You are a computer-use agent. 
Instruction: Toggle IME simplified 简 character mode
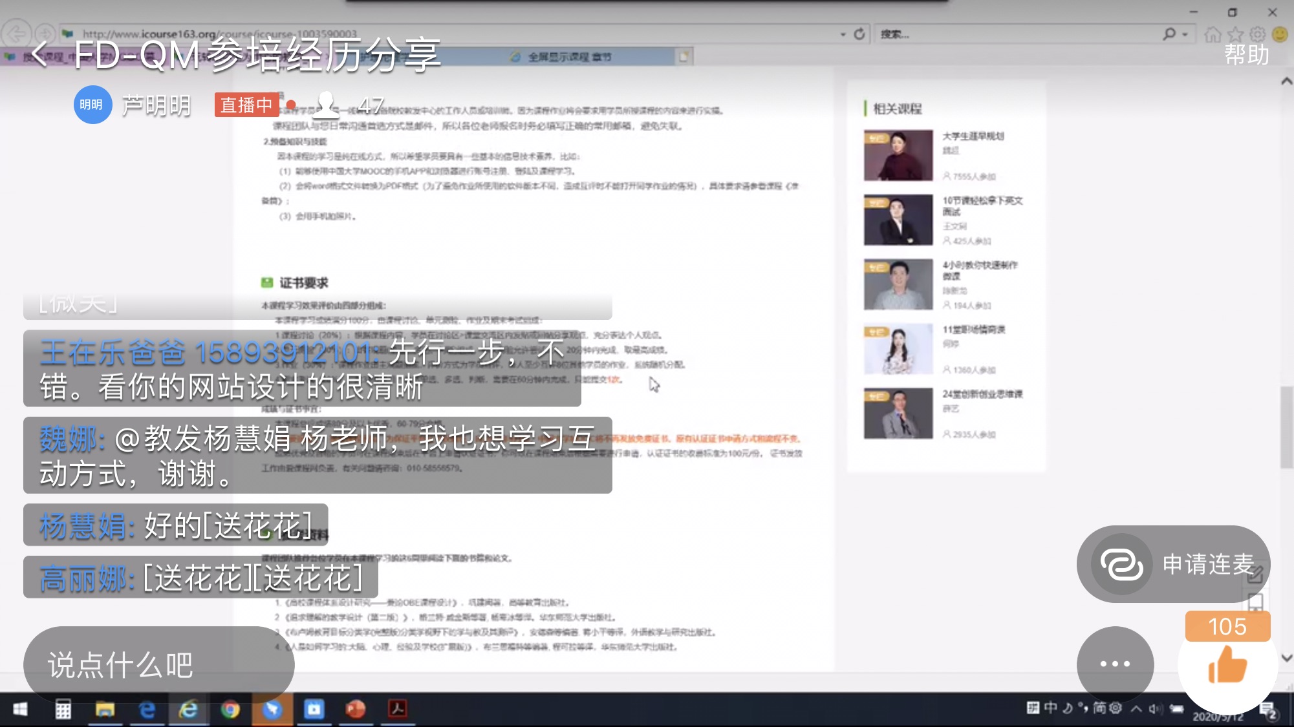pyautogui.click(x=1099, y=708)
